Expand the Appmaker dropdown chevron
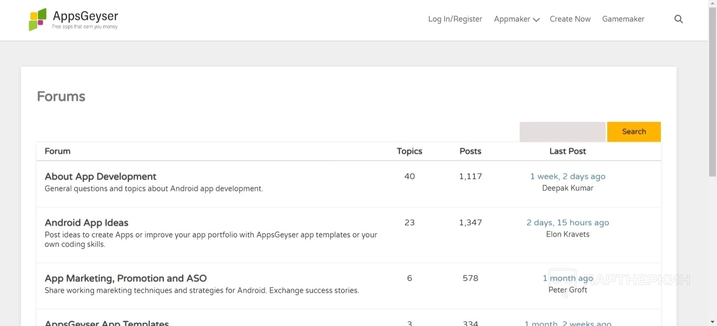This screenshot has width=717, height=326. click(536, 20)
